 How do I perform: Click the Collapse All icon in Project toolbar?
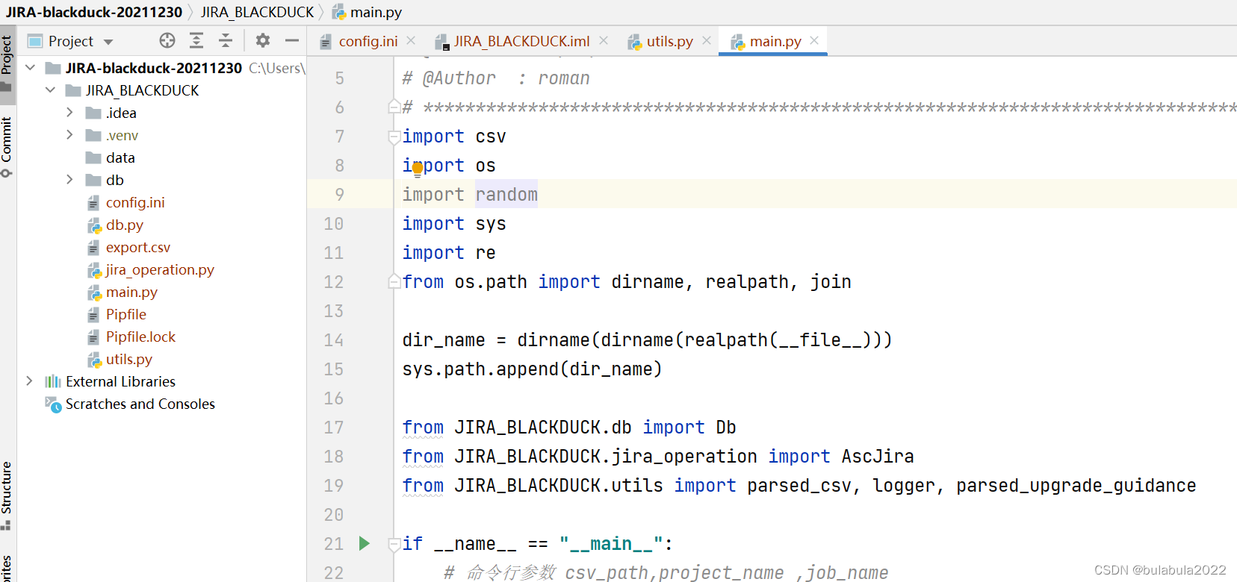click(x=226, y=40)
